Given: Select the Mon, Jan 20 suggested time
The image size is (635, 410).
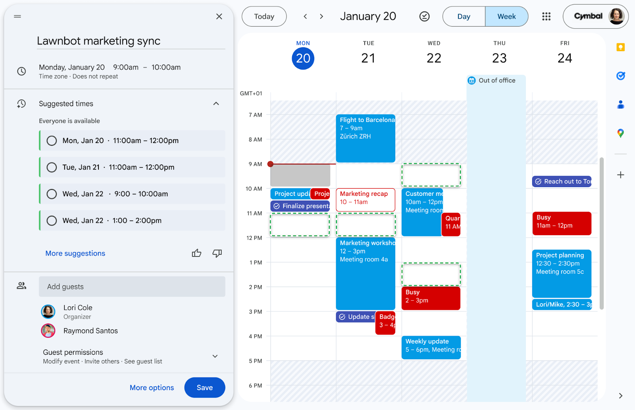Looking at the screenshot, I should tap(52, 141).
